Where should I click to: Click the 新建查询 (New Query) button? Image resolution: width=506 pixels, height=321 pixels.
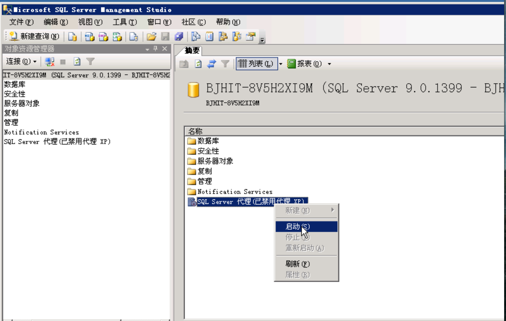click(34, 36)
